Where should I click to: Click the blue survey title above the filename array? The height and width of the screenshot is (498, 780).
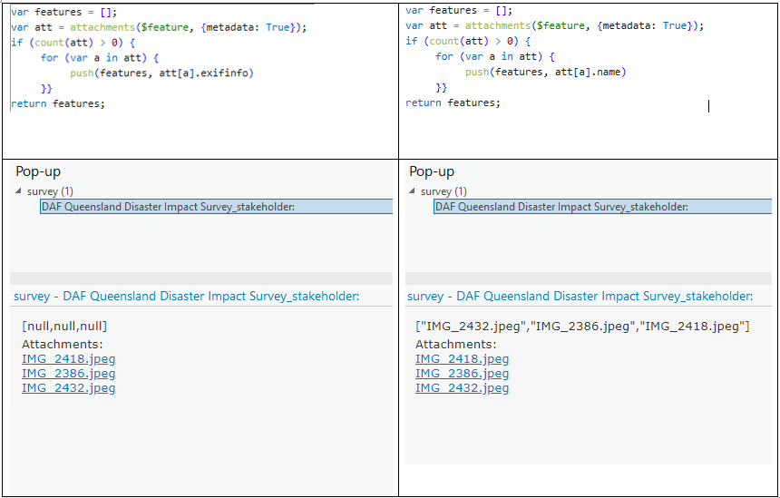click(x=580, y=296)
